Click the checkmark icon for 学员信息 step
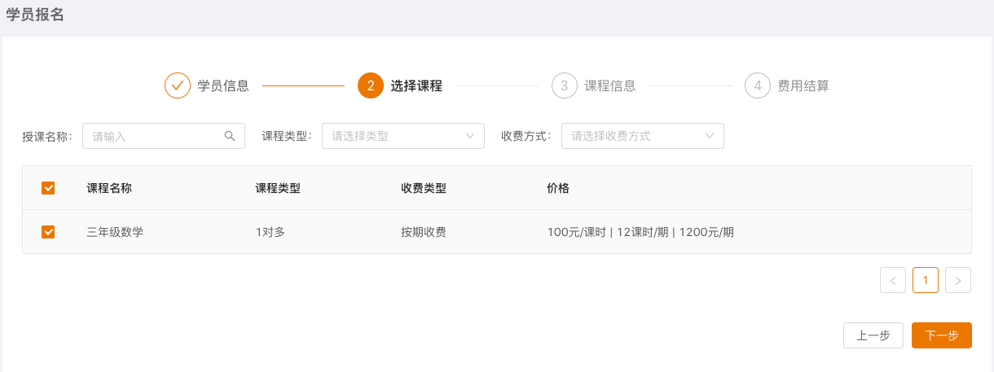 178,85
